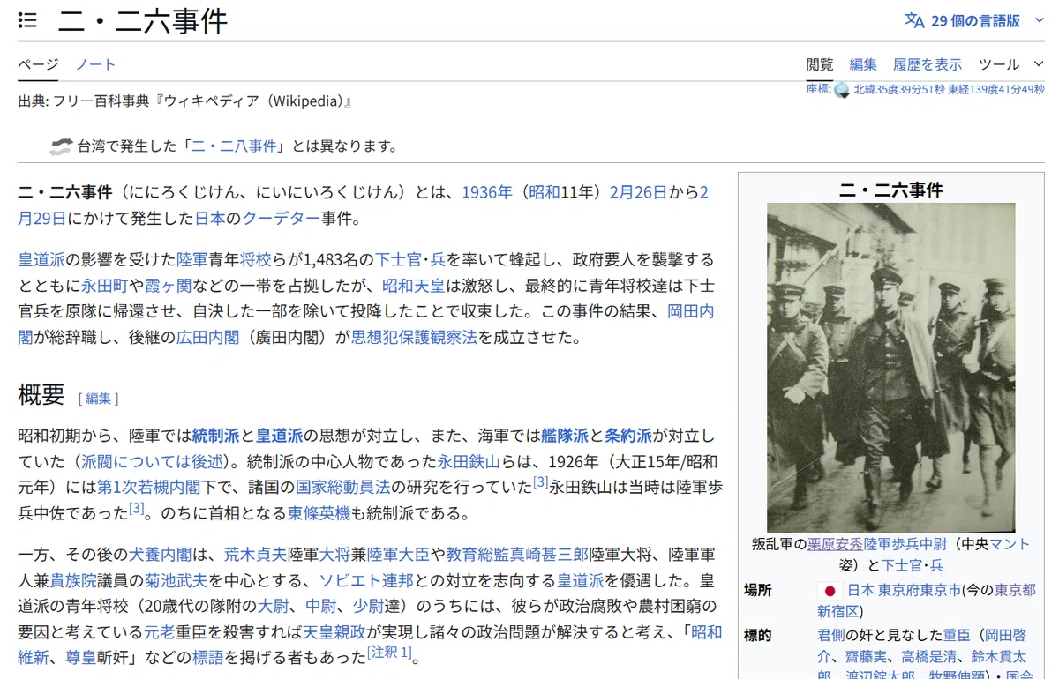Open the 国家総動員法 link
This screenshot has width=1059, height=679.
tap(343, 487)
